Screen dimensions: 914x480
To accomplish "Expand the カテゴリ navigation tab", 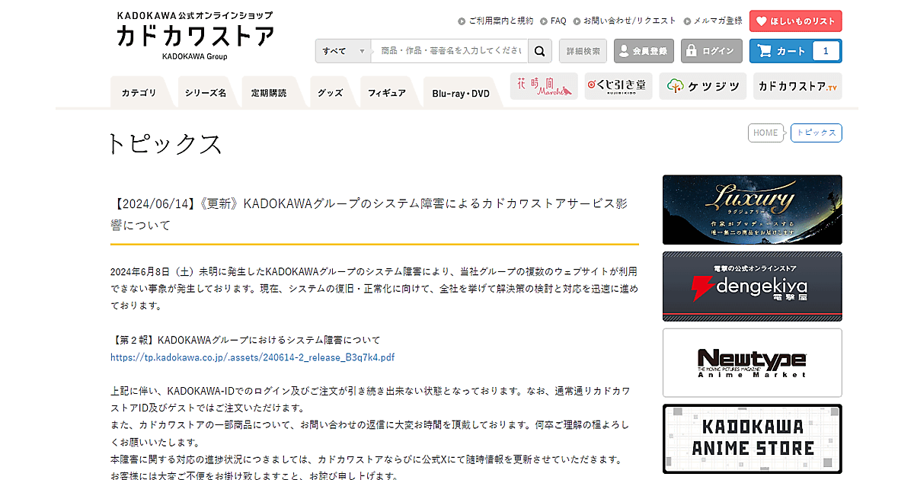I will pyautogui.click(x=138, y=93).
